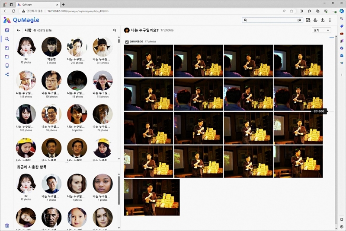Open the first photo thumbnail in grid

click(148, 61)
